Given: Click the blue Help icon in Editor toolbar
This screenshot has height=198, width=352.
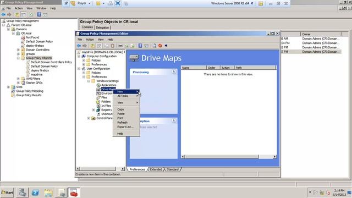Looking at the screenshot, I should coord(140,46).
